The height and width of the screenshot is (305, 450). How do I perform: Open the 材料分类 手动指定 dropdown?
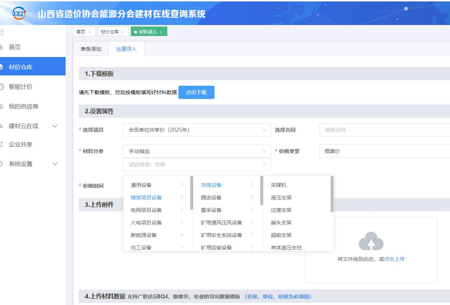click(x=197, y=151)
